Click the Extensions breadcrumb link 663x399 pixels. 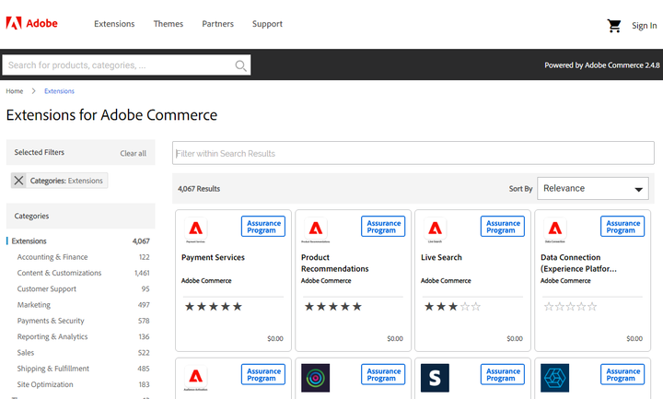click(x=59, y=91)
